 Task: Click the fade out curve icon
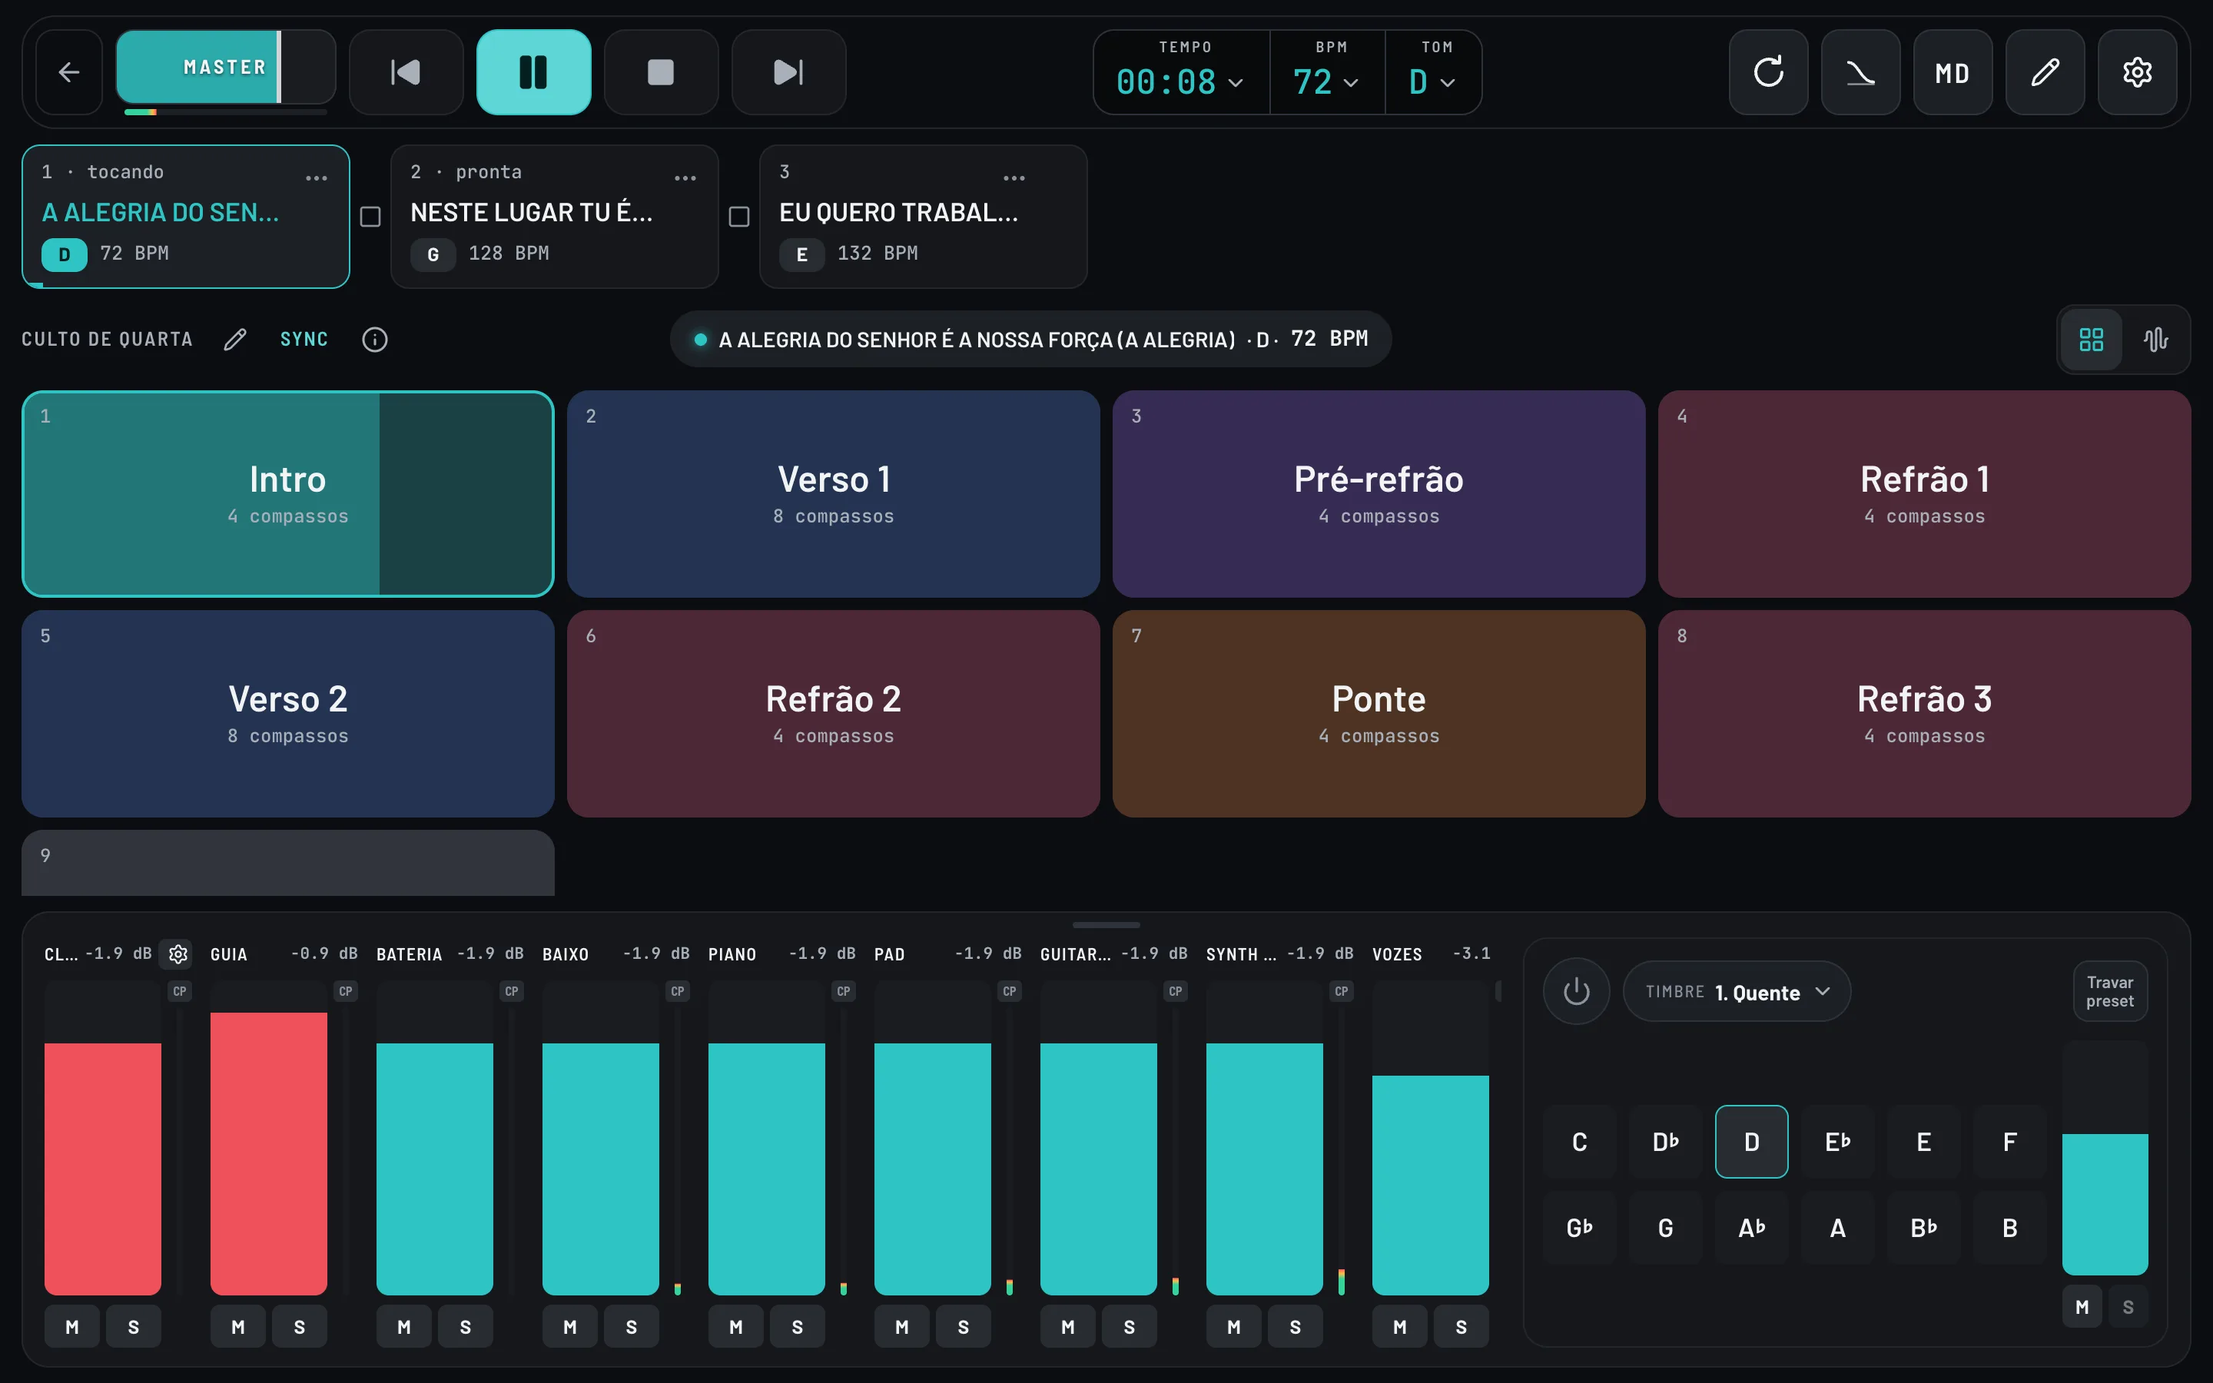1860,72
